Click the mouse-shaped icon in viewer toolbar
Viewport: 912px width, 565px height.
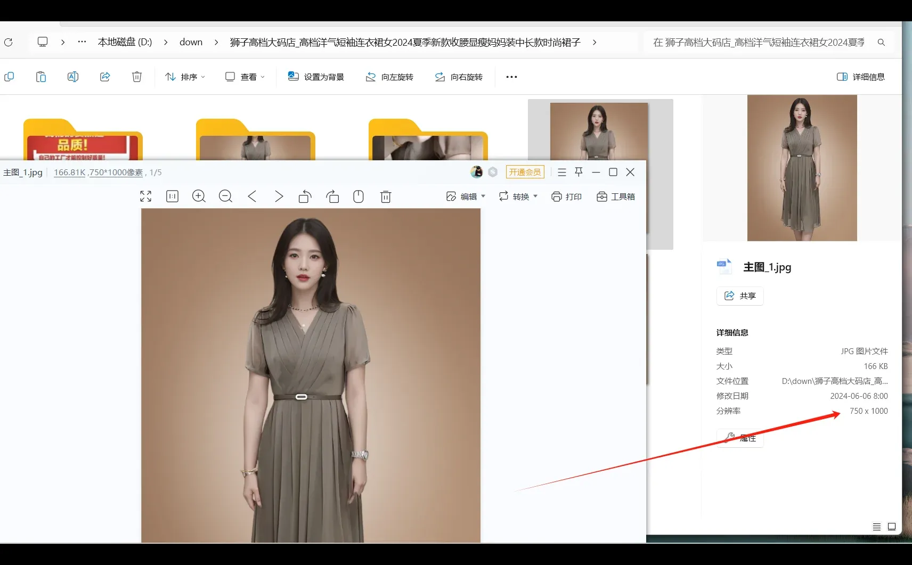click(x=359, y=196)
